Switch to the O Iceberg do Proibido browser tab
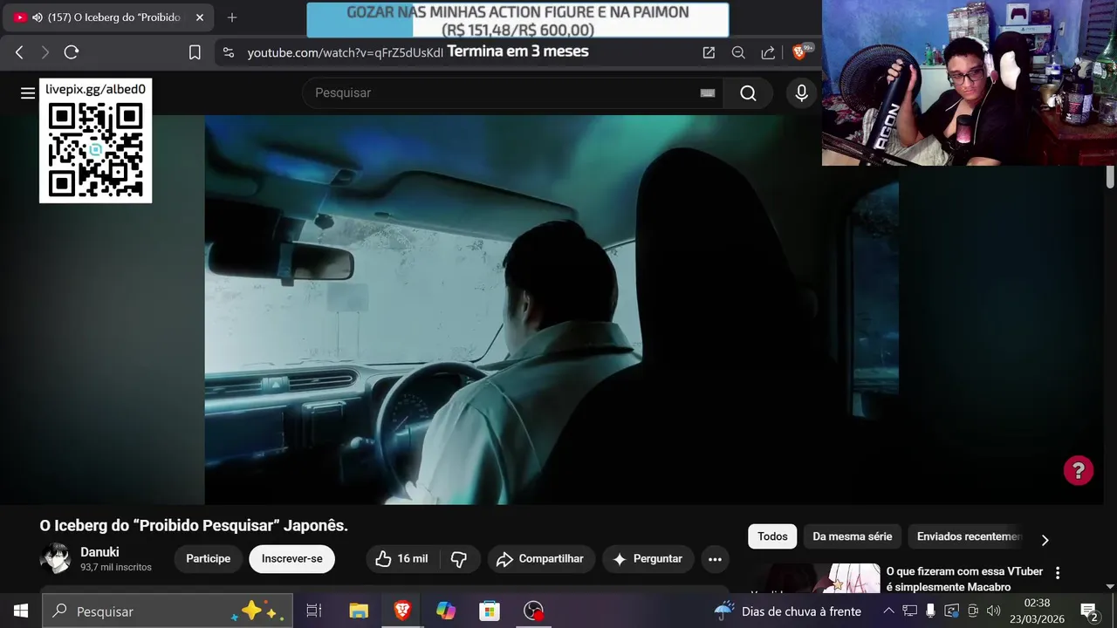1117x628 pixels. point(109,17)
